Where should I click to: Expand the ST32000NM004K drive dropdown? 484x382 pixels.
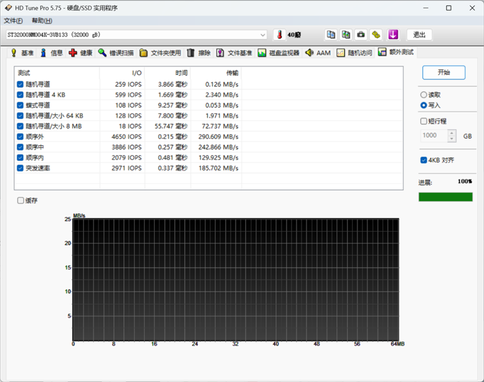pyautogui.click(x=263, y=35)
